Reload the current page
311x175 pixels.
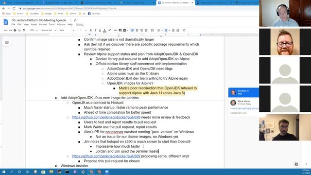(14, 9)
